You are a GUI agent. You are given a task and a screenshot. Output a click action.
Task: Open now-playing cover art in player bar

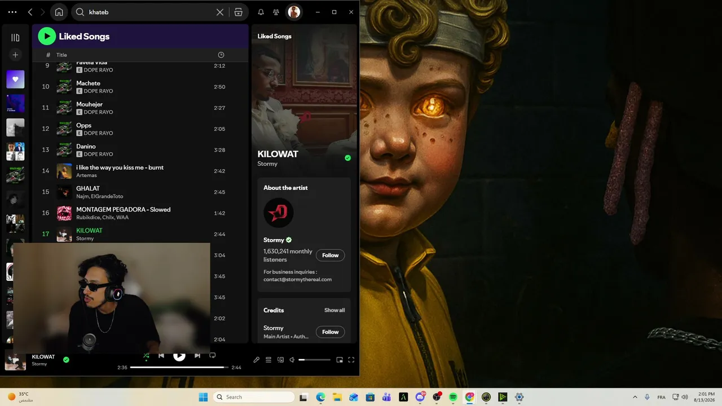click(15, 360)
